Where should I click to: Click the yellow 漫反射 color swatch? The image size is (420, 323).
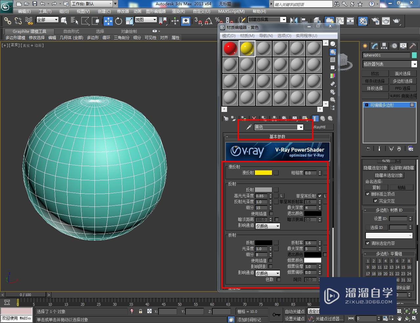pos(263,173)
